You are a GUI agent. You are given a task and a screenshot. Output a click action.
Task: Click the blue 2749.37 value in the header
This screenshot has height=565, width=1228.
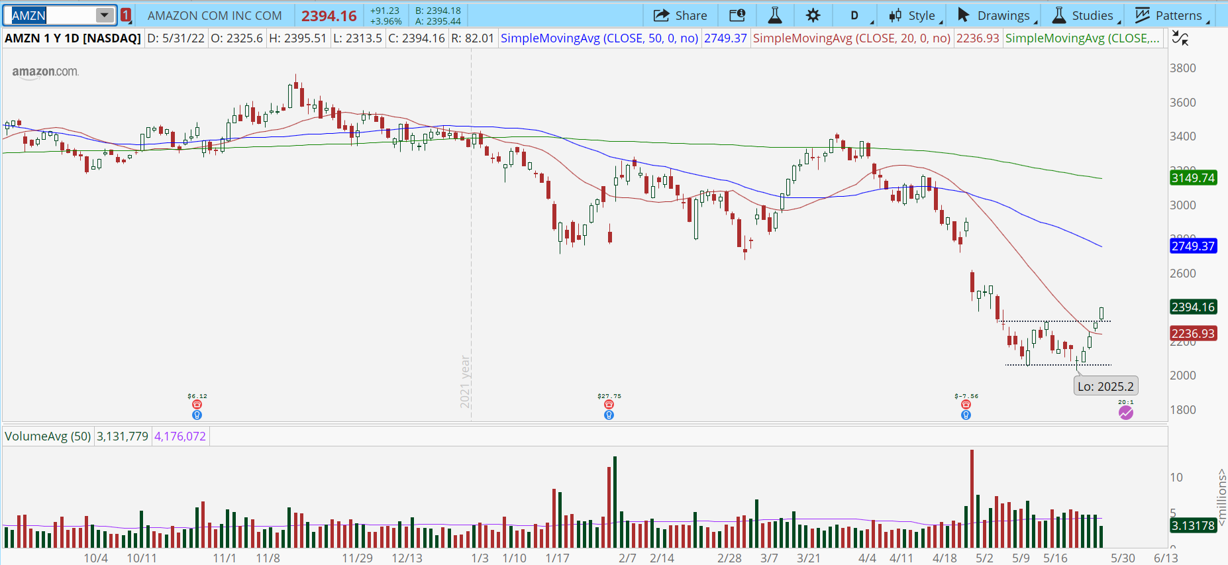click(725, 38)
